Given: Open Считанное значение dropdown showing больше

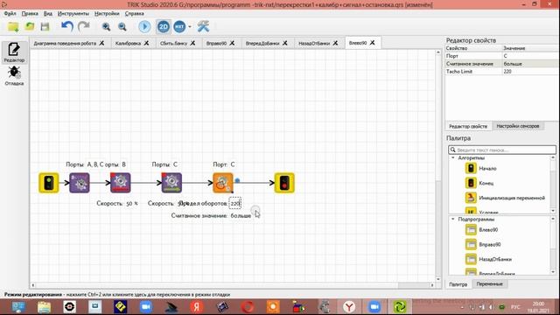Looking at the screenshot, I should pos(531,64).
